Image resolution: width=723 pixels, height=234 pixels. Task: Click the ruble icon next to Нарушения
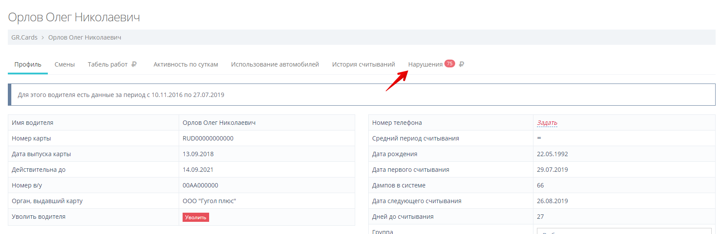pyautogui.click(x=461, y=64)
